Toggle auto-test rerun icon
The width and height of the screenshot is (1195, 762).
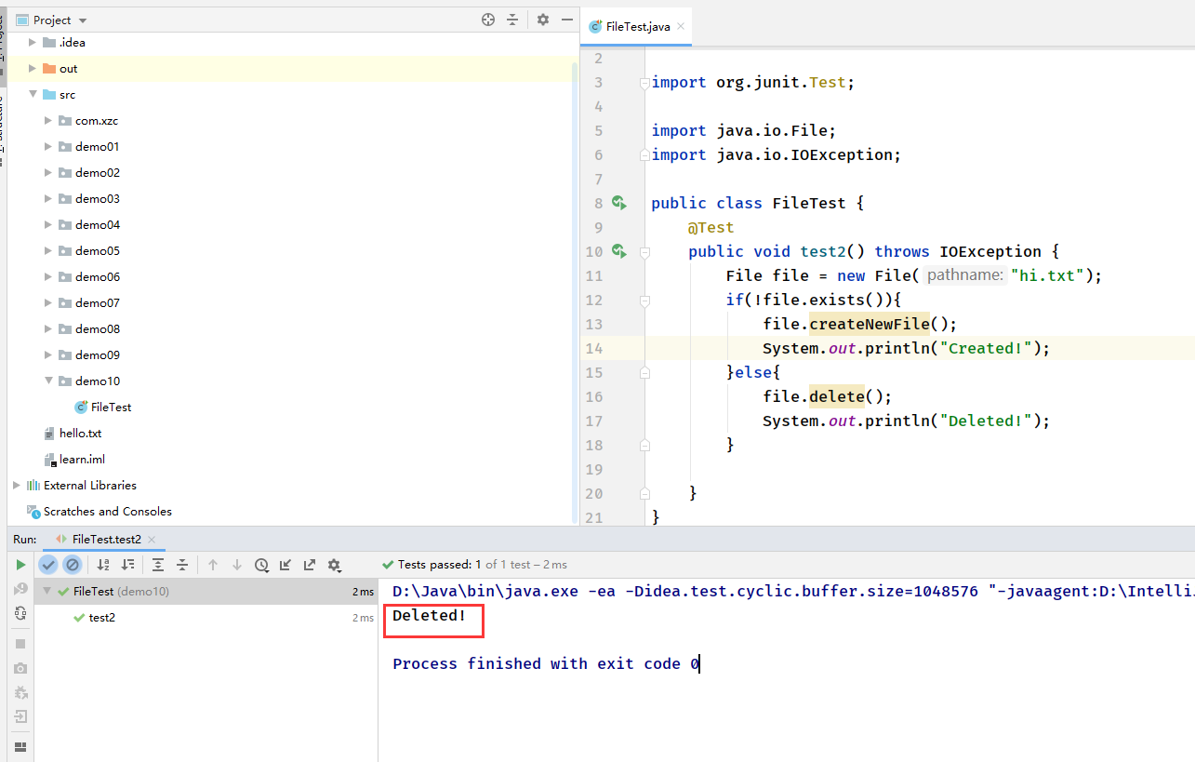click(x=20, y=613)
